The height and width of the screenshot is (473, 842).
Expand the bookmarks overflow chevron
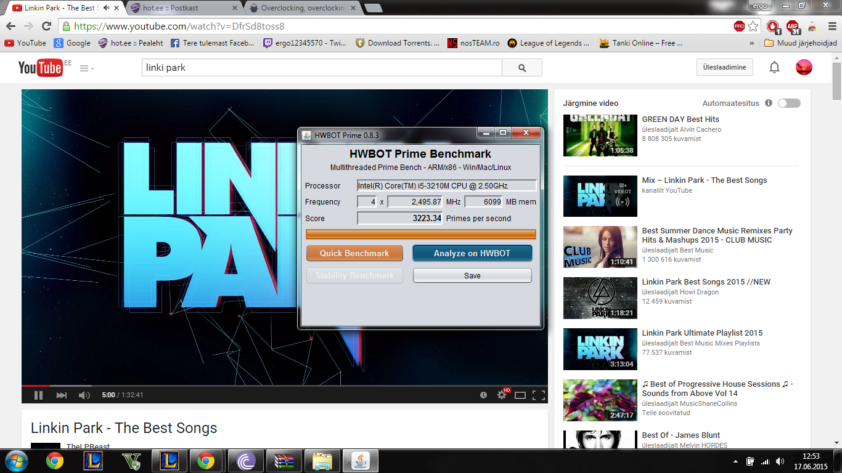(751, 43)
